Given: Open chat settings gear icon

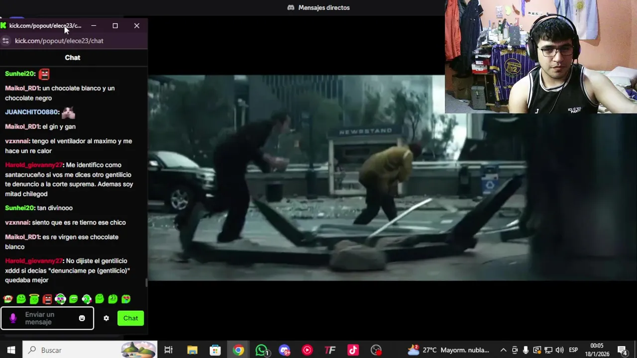Looking at the screenshot, I should pyautogui.click(x=106, y=318).
